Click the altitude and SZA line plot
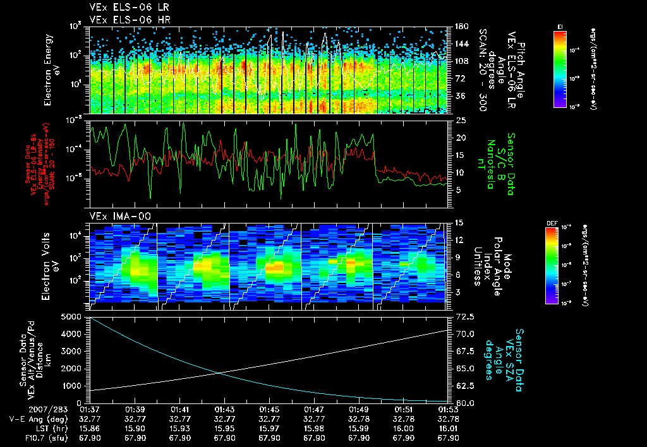The image size is (647, 447). click(x=269, y=360)
